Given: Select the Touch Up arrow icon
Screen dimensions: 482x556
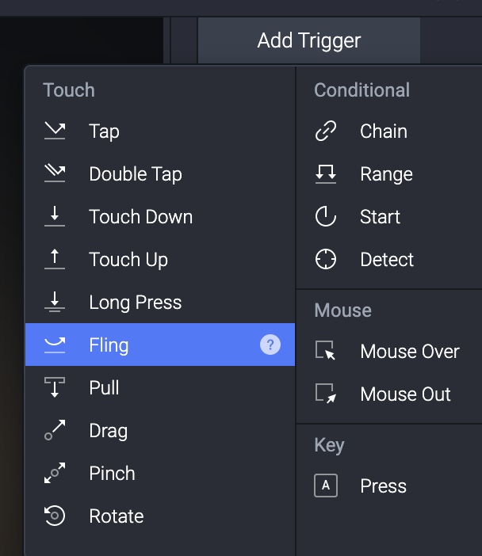Looking at the screenshot, I should coord(55,260).
